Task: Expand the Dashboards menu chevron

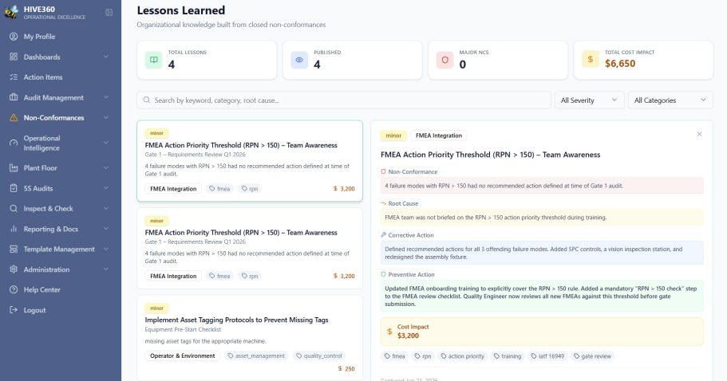Action: coord(105,57)
